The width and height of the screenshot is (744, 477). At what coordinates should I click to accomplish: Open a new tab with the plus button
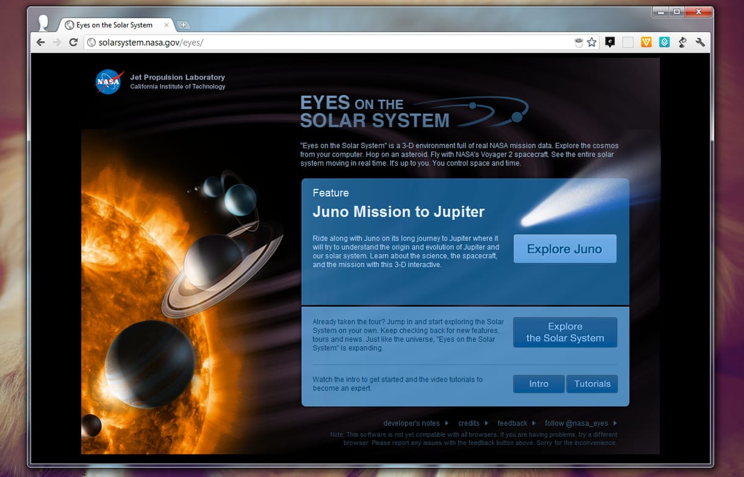pyautogui.click(x=183, y=25)
